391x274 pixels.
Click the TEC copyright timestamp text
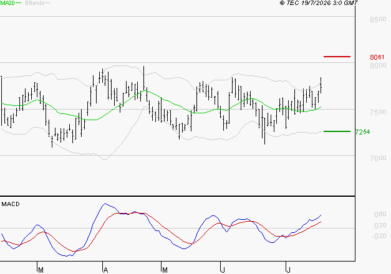pyautogui.click(x=319, y=3)
